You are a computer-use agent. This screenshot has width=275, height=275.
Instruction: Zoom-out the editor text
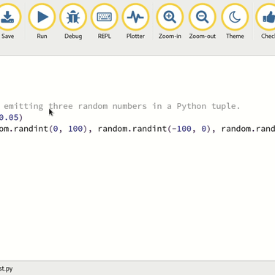pos(203,21)
